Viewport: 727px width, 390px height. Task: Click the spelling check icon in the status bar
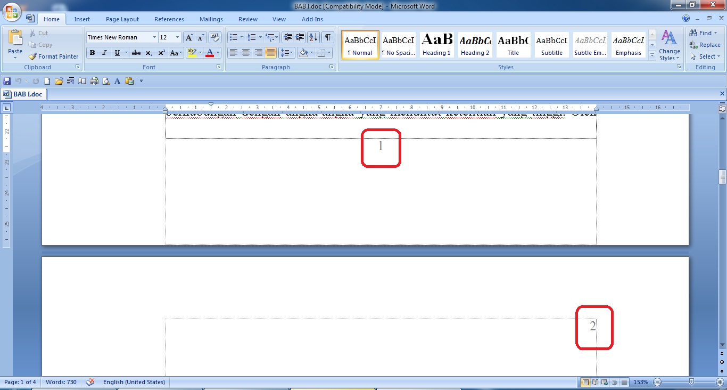tap(90, 382)
